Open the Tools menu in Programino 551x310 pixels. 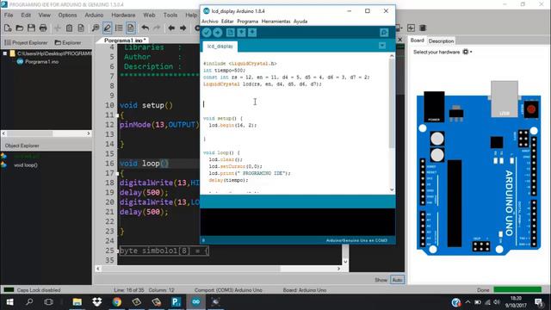170,15
